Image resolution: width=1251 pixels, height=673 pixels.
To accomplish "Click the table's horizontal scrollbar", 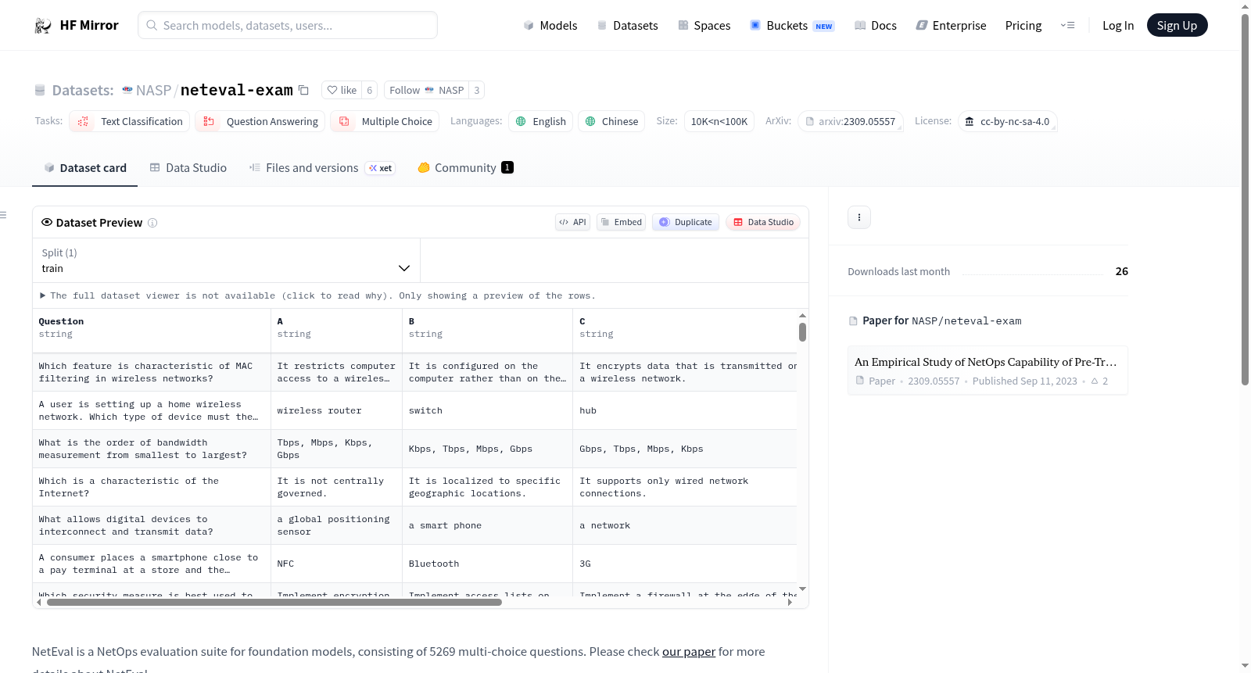I will 274,603.
